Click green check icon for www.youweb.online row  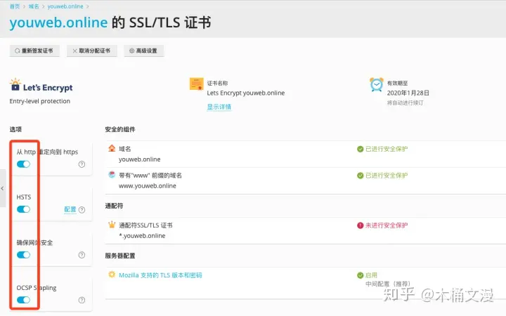coord(360,176)
